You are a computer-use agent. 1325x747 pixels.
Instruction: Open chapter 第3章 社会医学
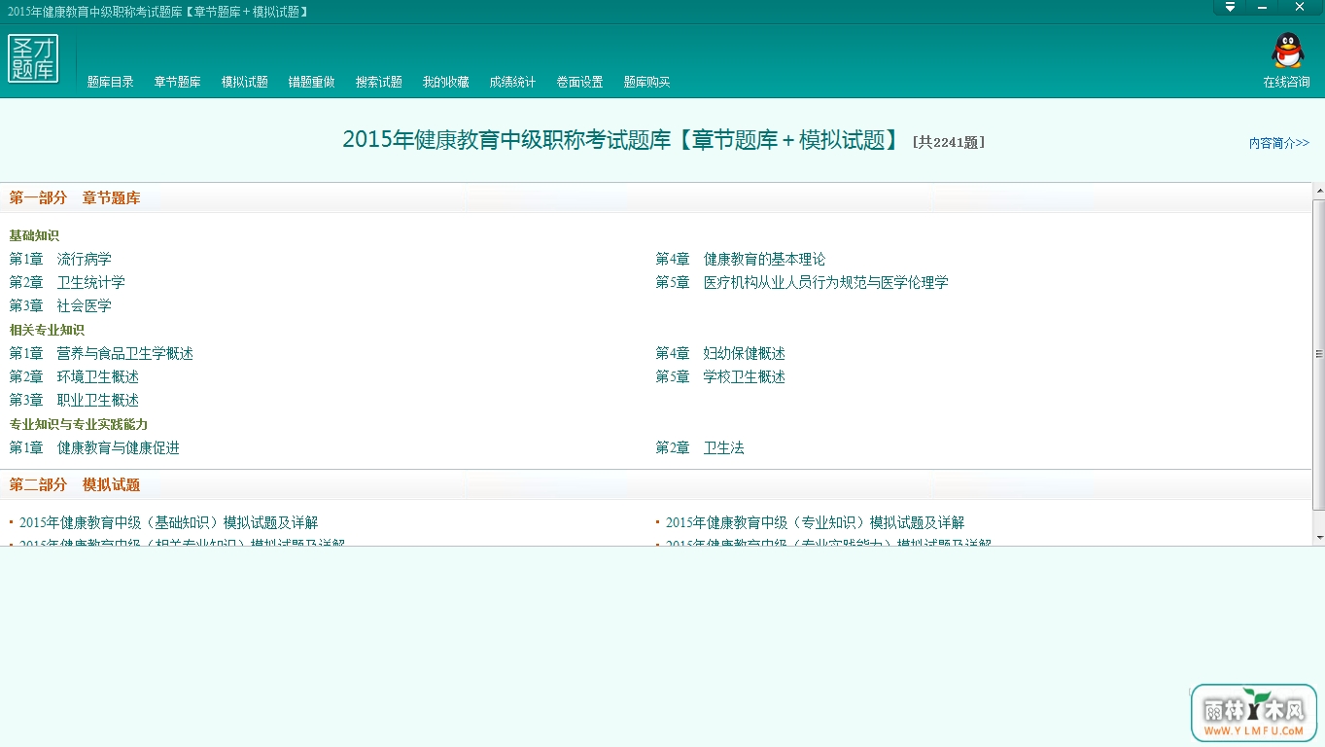point(60,305)
